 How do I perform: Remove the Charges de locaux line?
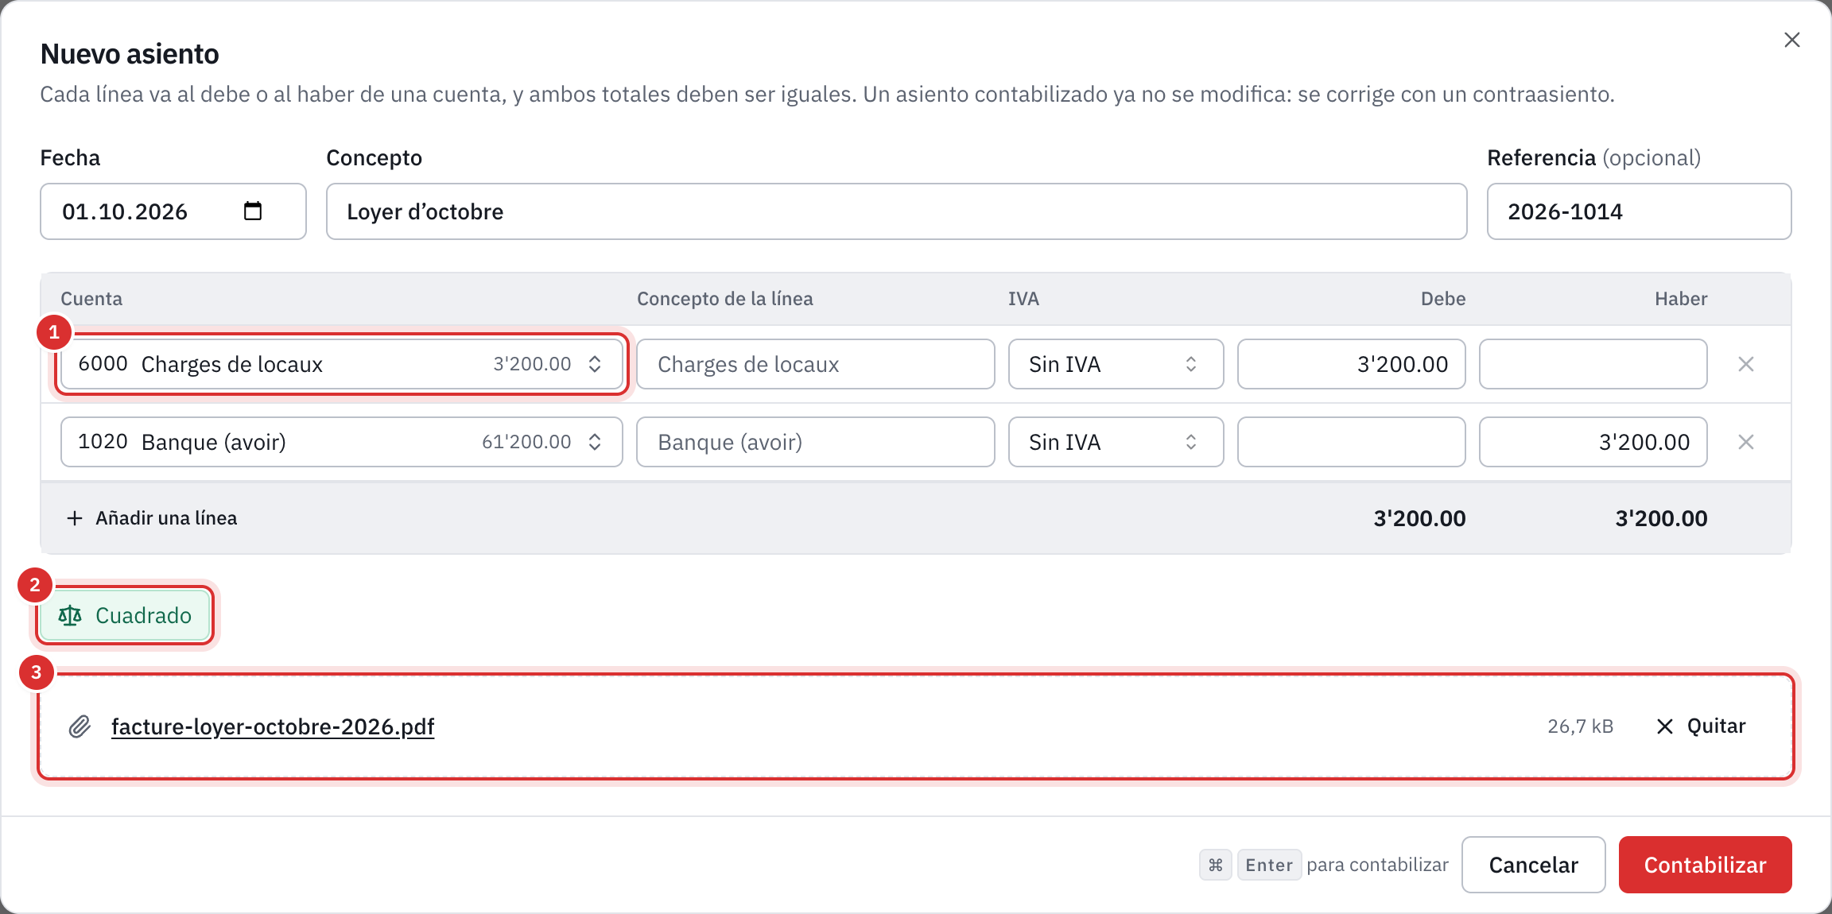click(x=1746, y=364)
